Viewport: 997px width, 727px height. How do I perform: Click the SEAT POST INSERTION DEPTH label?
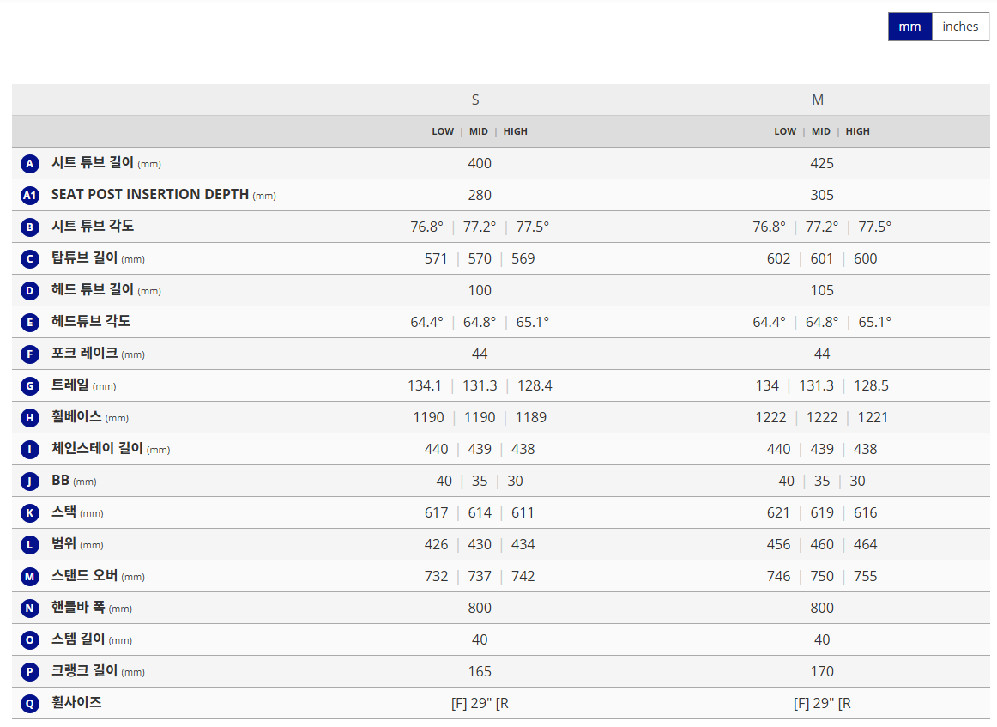(x=150, y=195)
